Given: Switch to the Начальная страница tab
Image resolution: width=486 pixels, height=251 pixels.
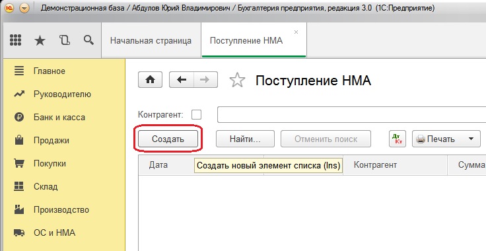Looking at the screenshot, I should pyautogui.click(x=151, y=40).
